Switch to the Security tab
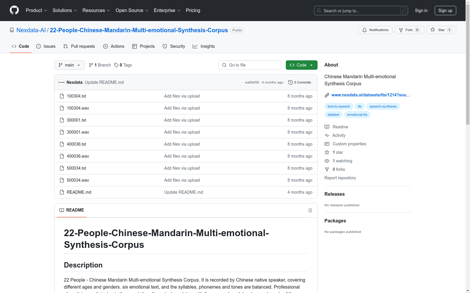The width and height of the screenshot is (470, 293). click(x=174, y=46)
